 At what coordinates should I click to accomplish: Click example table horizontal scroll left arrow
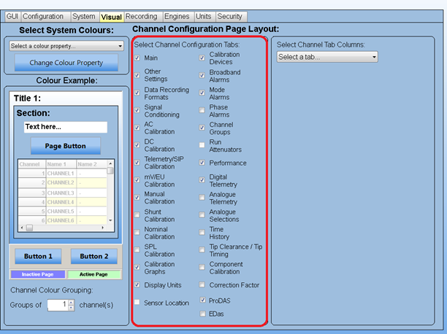pos(22,228)
